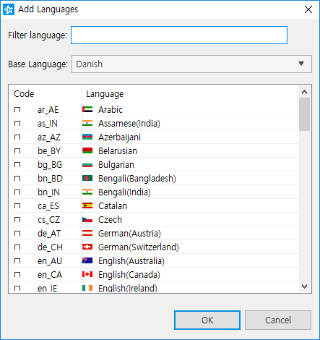Select 'German(Austria)' text
Image resolution: width=320 pixels, height=340 pixels.
pos(129,234)
